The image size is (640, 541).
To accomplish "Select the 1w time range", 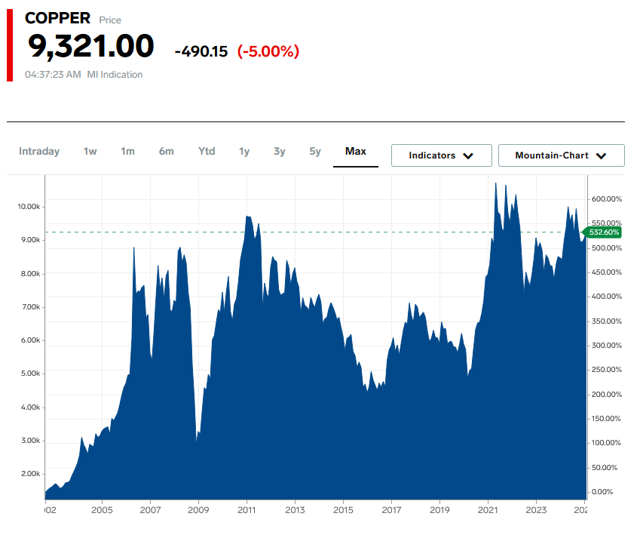I will 90,152.
